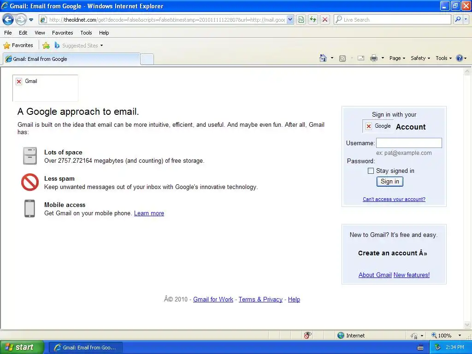Click the Print icon
The height and width of the screenshot is (354, 472).
click(x=373, y=58)
